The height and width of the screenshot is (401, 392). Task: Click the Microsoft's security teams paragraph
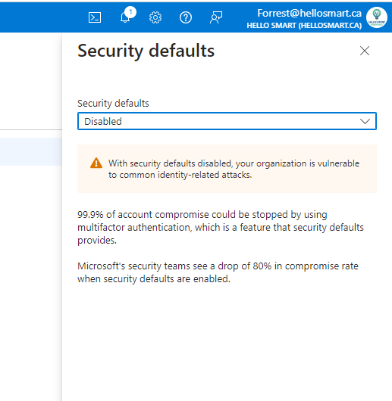218,272
